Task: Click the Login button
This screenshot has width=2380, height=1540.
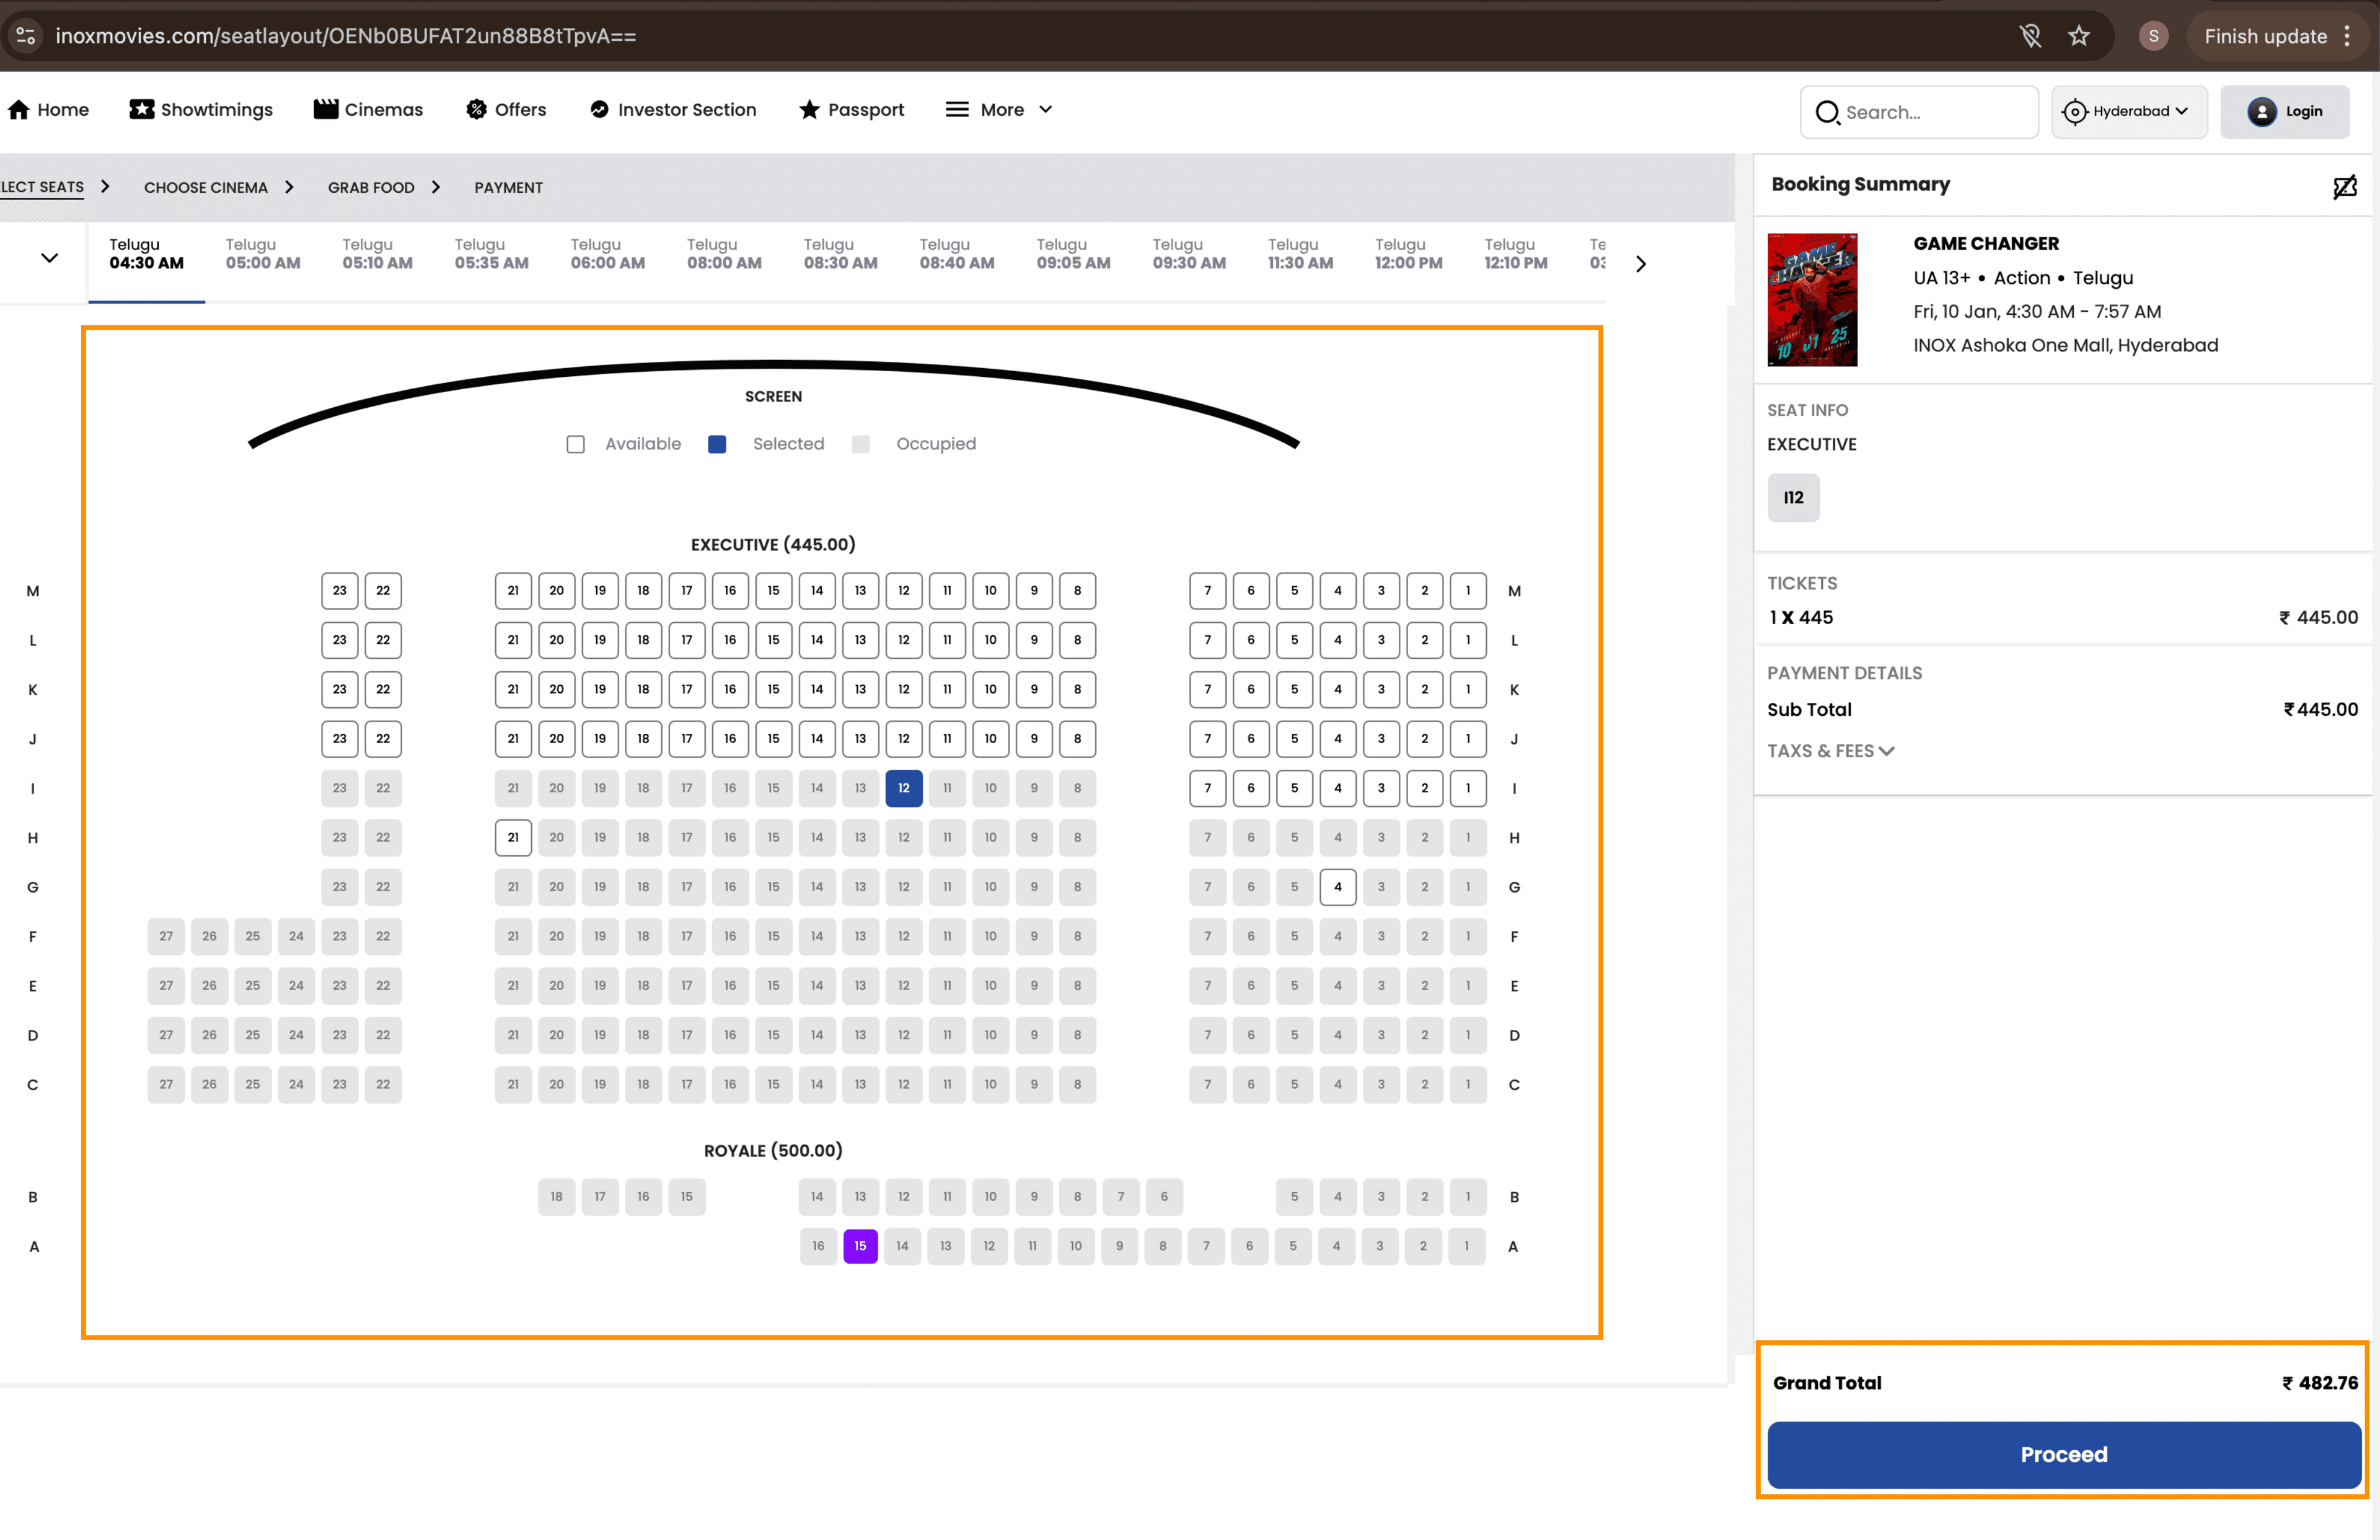Action: (2284, 111)
